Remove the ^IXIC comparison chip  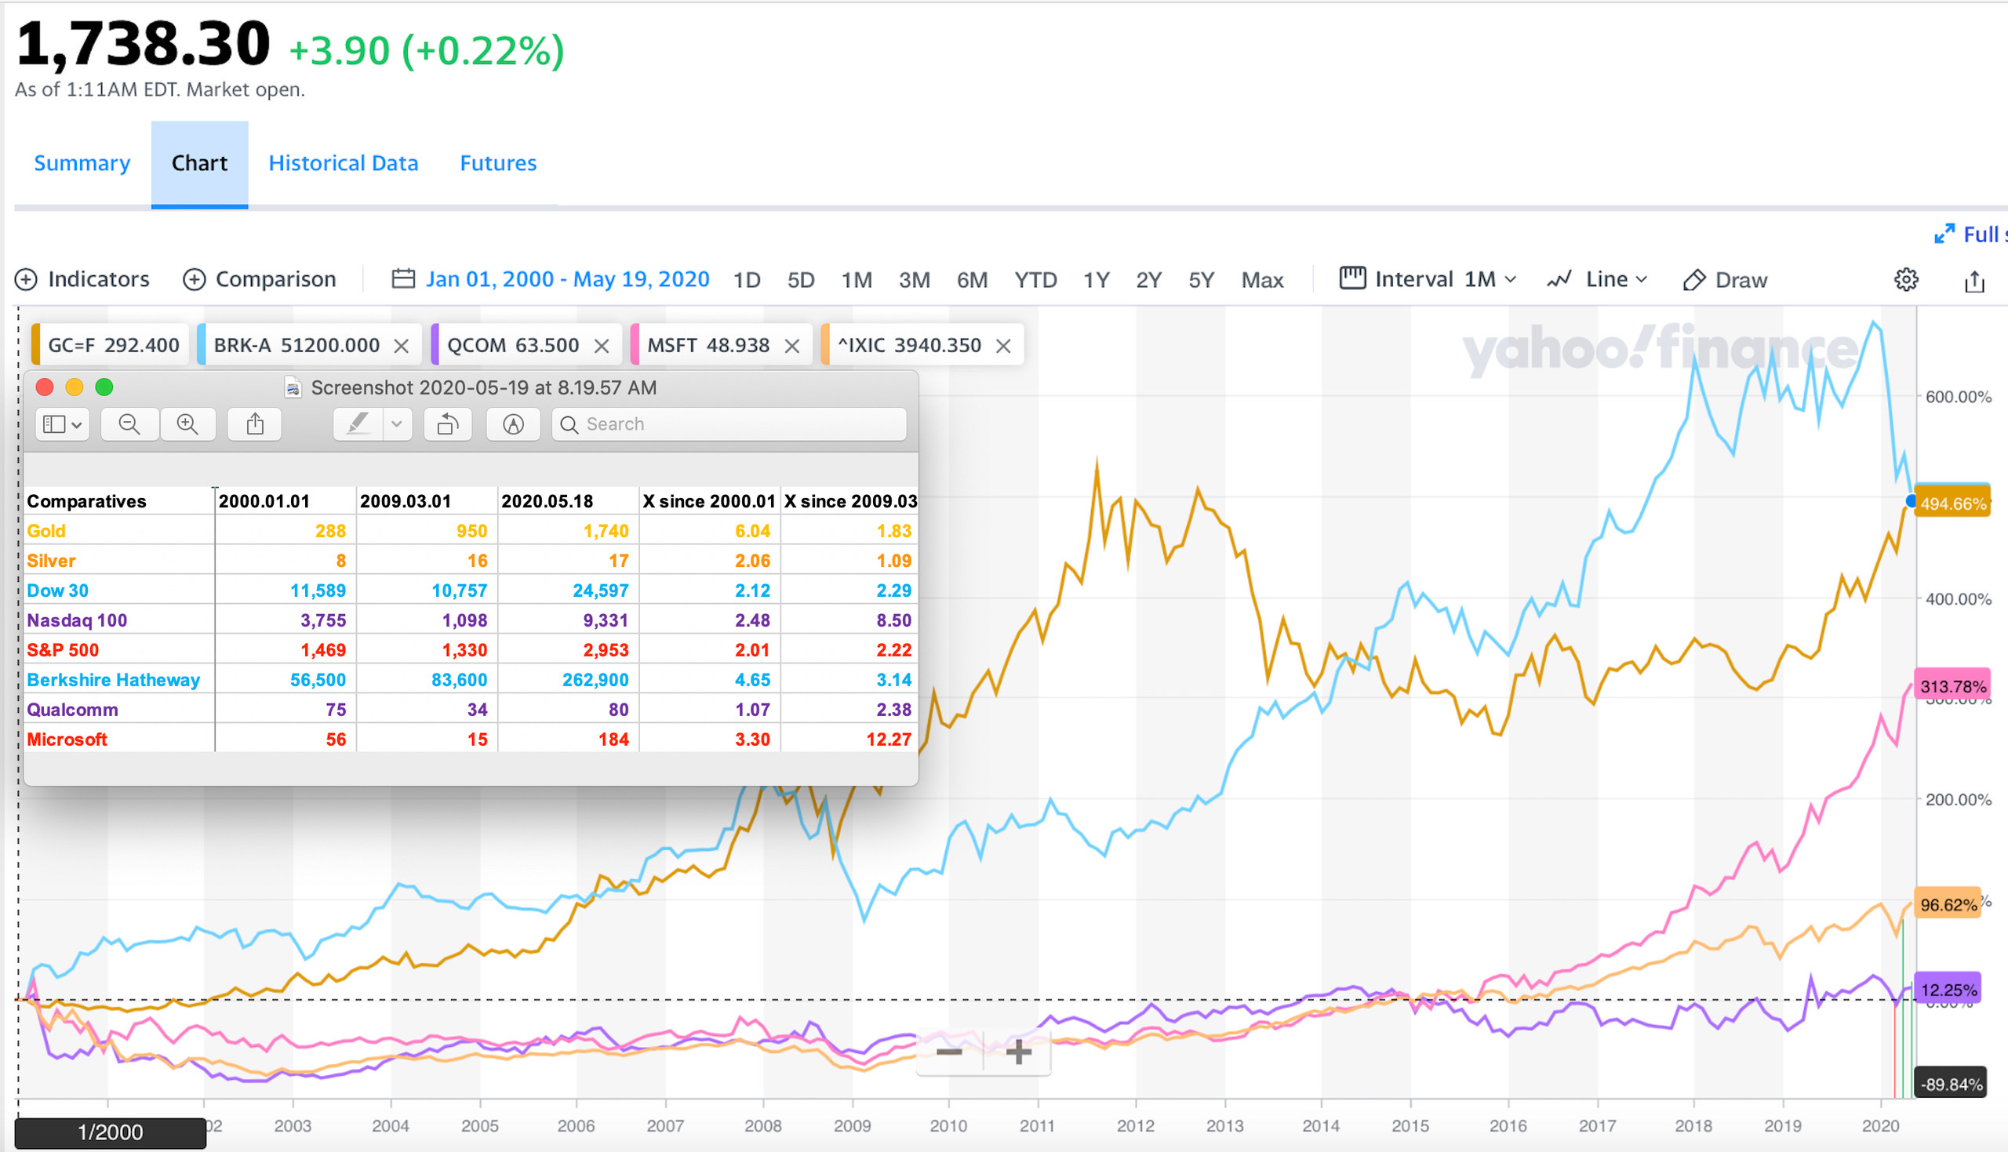1003,346
